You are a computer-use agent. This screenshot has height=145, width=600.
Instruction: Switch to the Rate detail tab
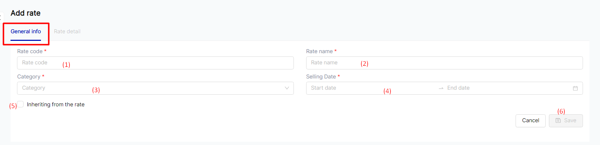(x=67, y=31)
